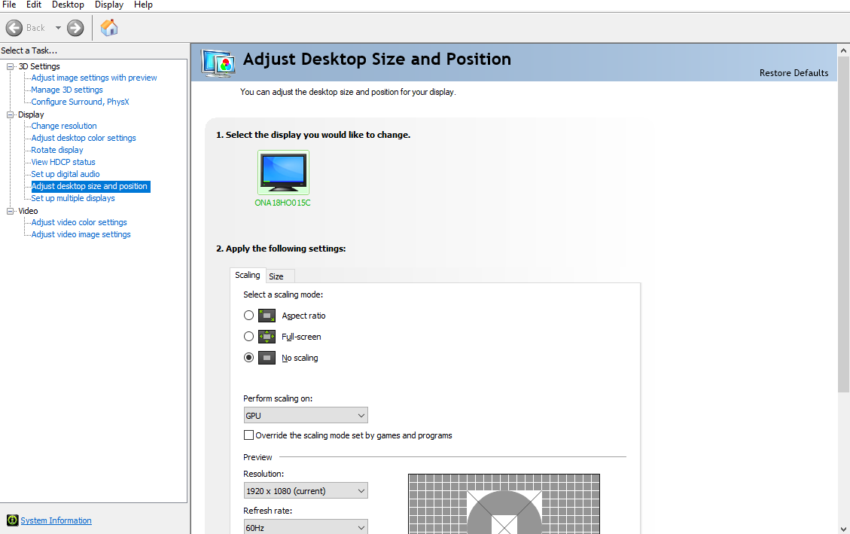The image size is (850, 534).
Task: Click Restore Defaults
Action: coord(794,73)
